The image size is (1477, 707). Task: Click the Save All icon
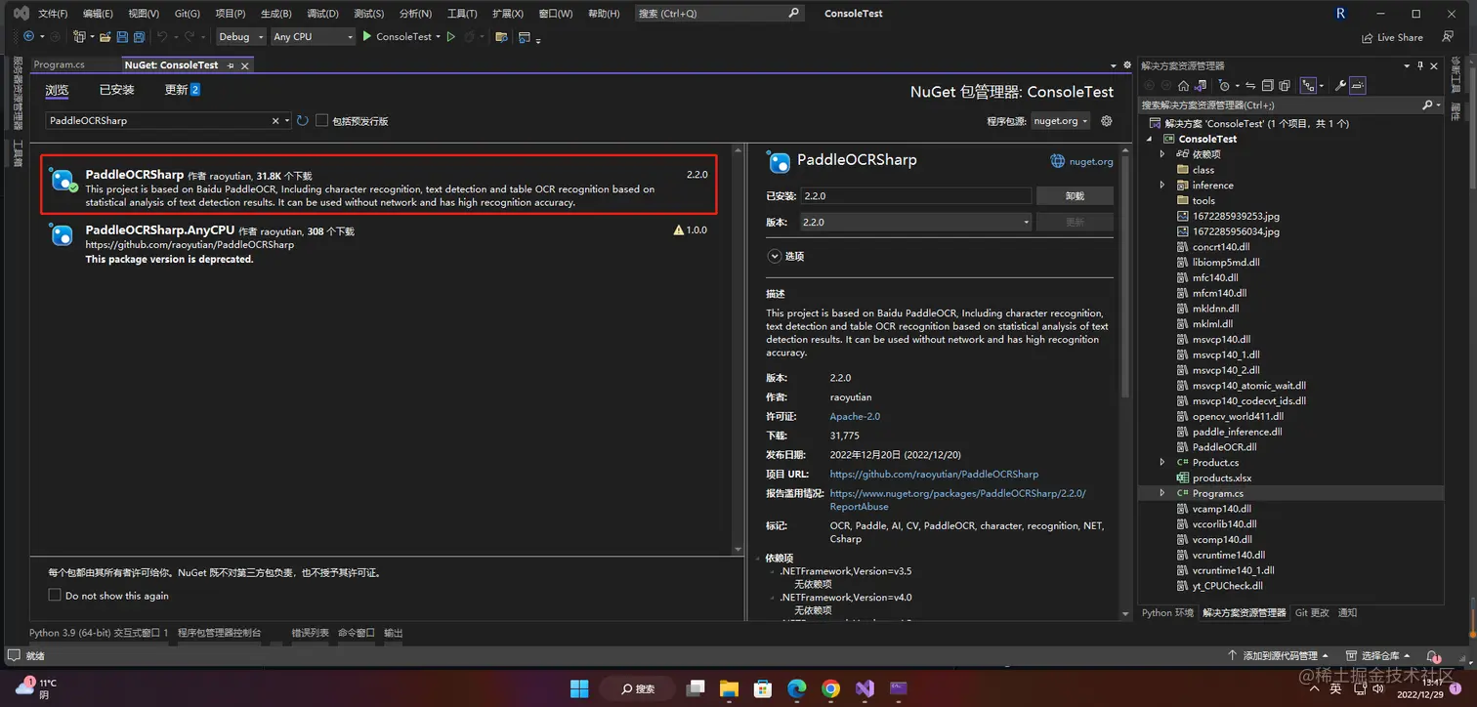pos(139,37)
